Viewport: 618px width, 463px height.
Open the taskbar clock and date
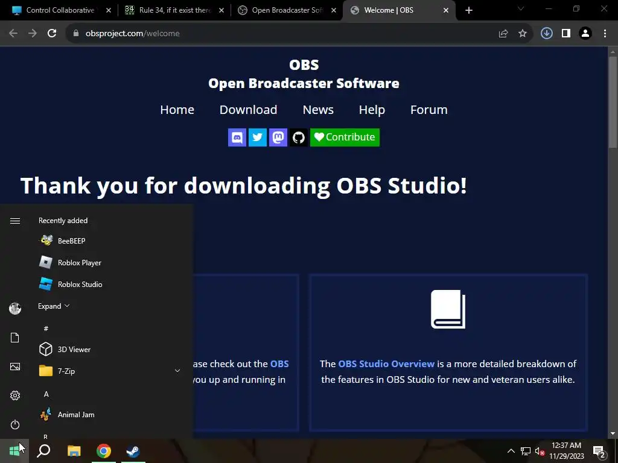point(566,451)
